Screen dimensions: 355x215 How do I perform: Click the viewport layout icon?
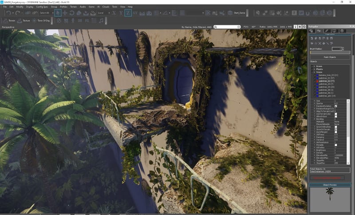click(304, 27)
